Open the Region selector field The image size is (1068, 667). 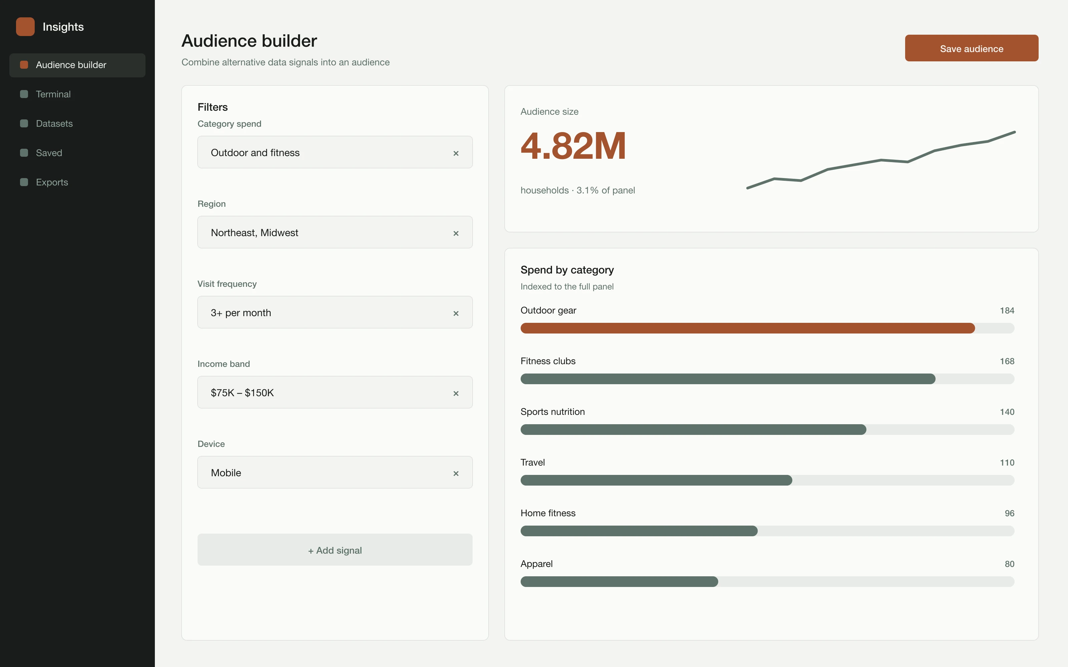coord(334,232)
